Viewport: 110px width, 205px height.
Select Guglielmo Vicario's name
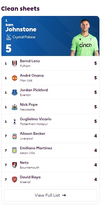click(x=36, y=119)
